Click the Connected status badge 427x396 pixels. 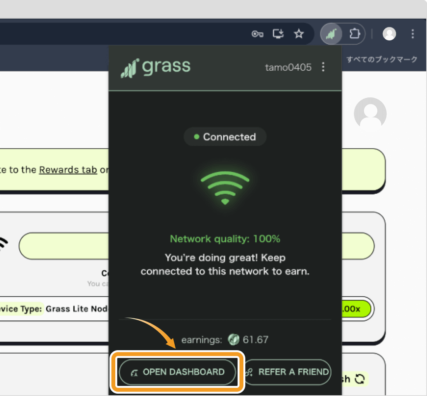tap(225, 137)
